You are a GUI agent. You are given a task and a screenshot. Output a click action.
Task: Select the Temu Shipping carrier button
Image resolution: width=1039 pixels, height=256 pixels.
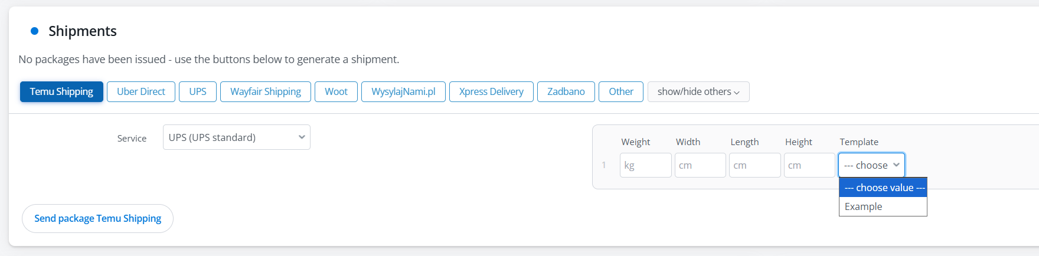coord(61,92)
